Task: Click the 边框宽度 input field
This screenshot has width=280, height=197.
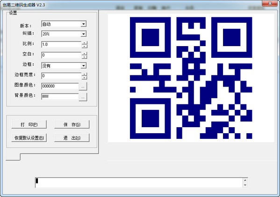Action: tap(61, 76)
